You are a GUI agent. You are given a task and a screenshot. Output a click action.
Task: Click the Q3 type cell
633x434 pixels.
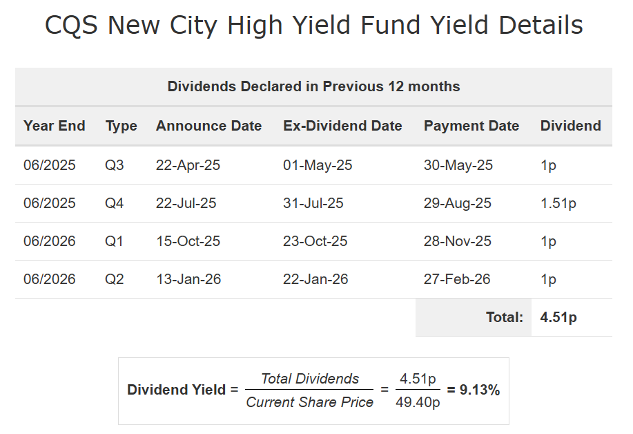point(115,166)
